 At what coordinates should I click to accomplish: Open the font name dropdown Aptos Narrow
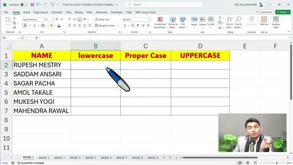(43, 19)
